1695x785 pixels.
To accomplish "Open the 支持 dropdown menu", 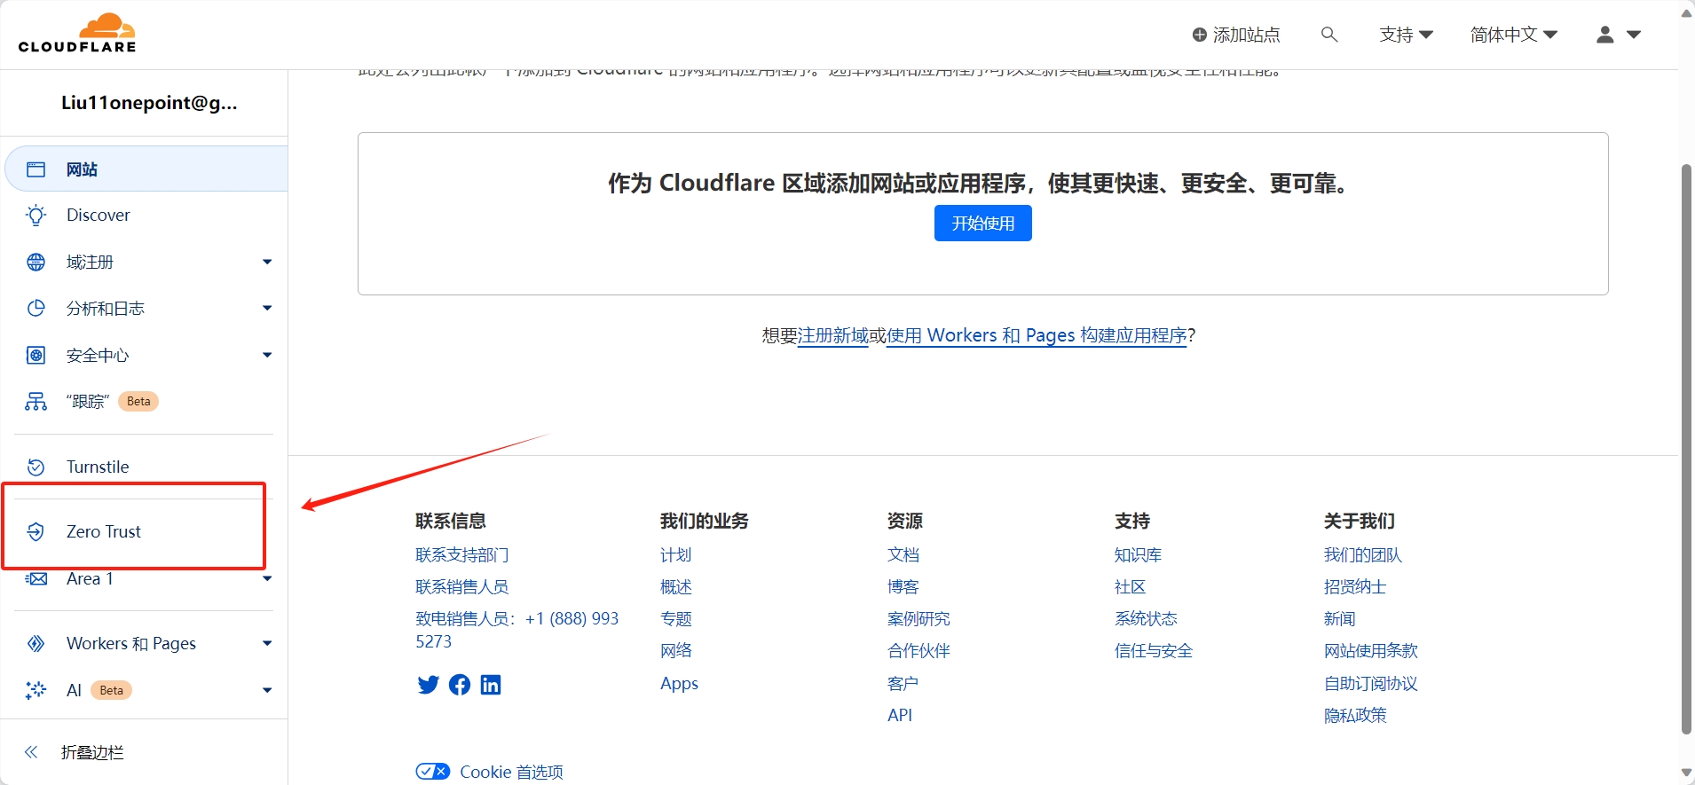I will tap(1406, 35).
